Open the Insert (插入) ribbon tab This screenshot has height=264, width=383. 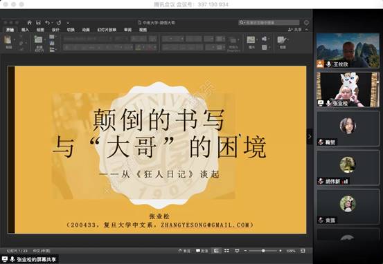coord(25,30)
